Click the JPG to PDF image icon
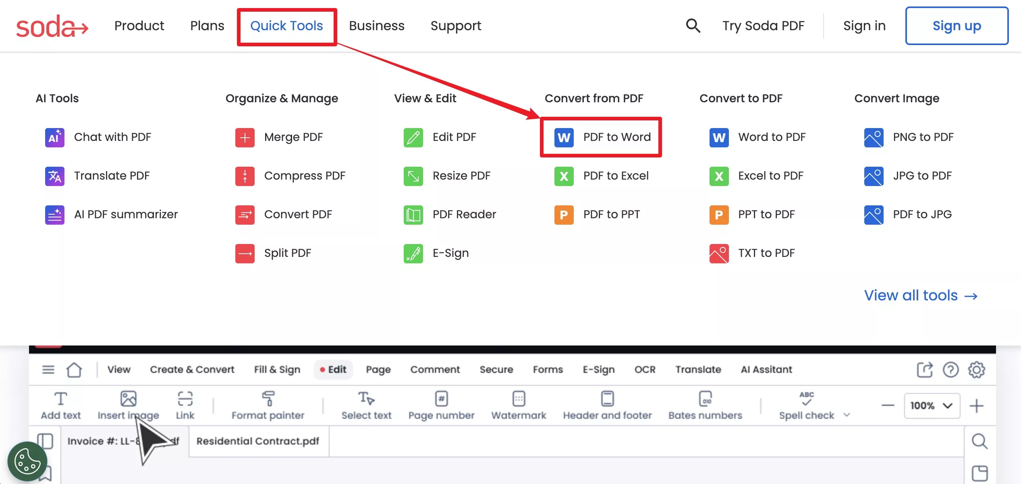This screenshot has width=1021, height=484. click(x=874, y=176)
